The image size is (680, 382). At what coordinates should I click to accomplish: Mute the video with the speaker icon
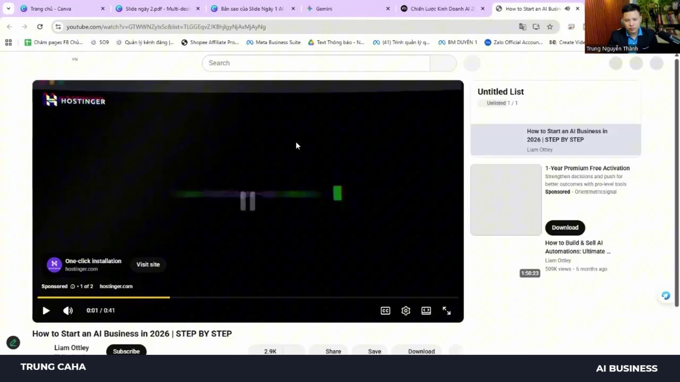[x=68, y=311]
